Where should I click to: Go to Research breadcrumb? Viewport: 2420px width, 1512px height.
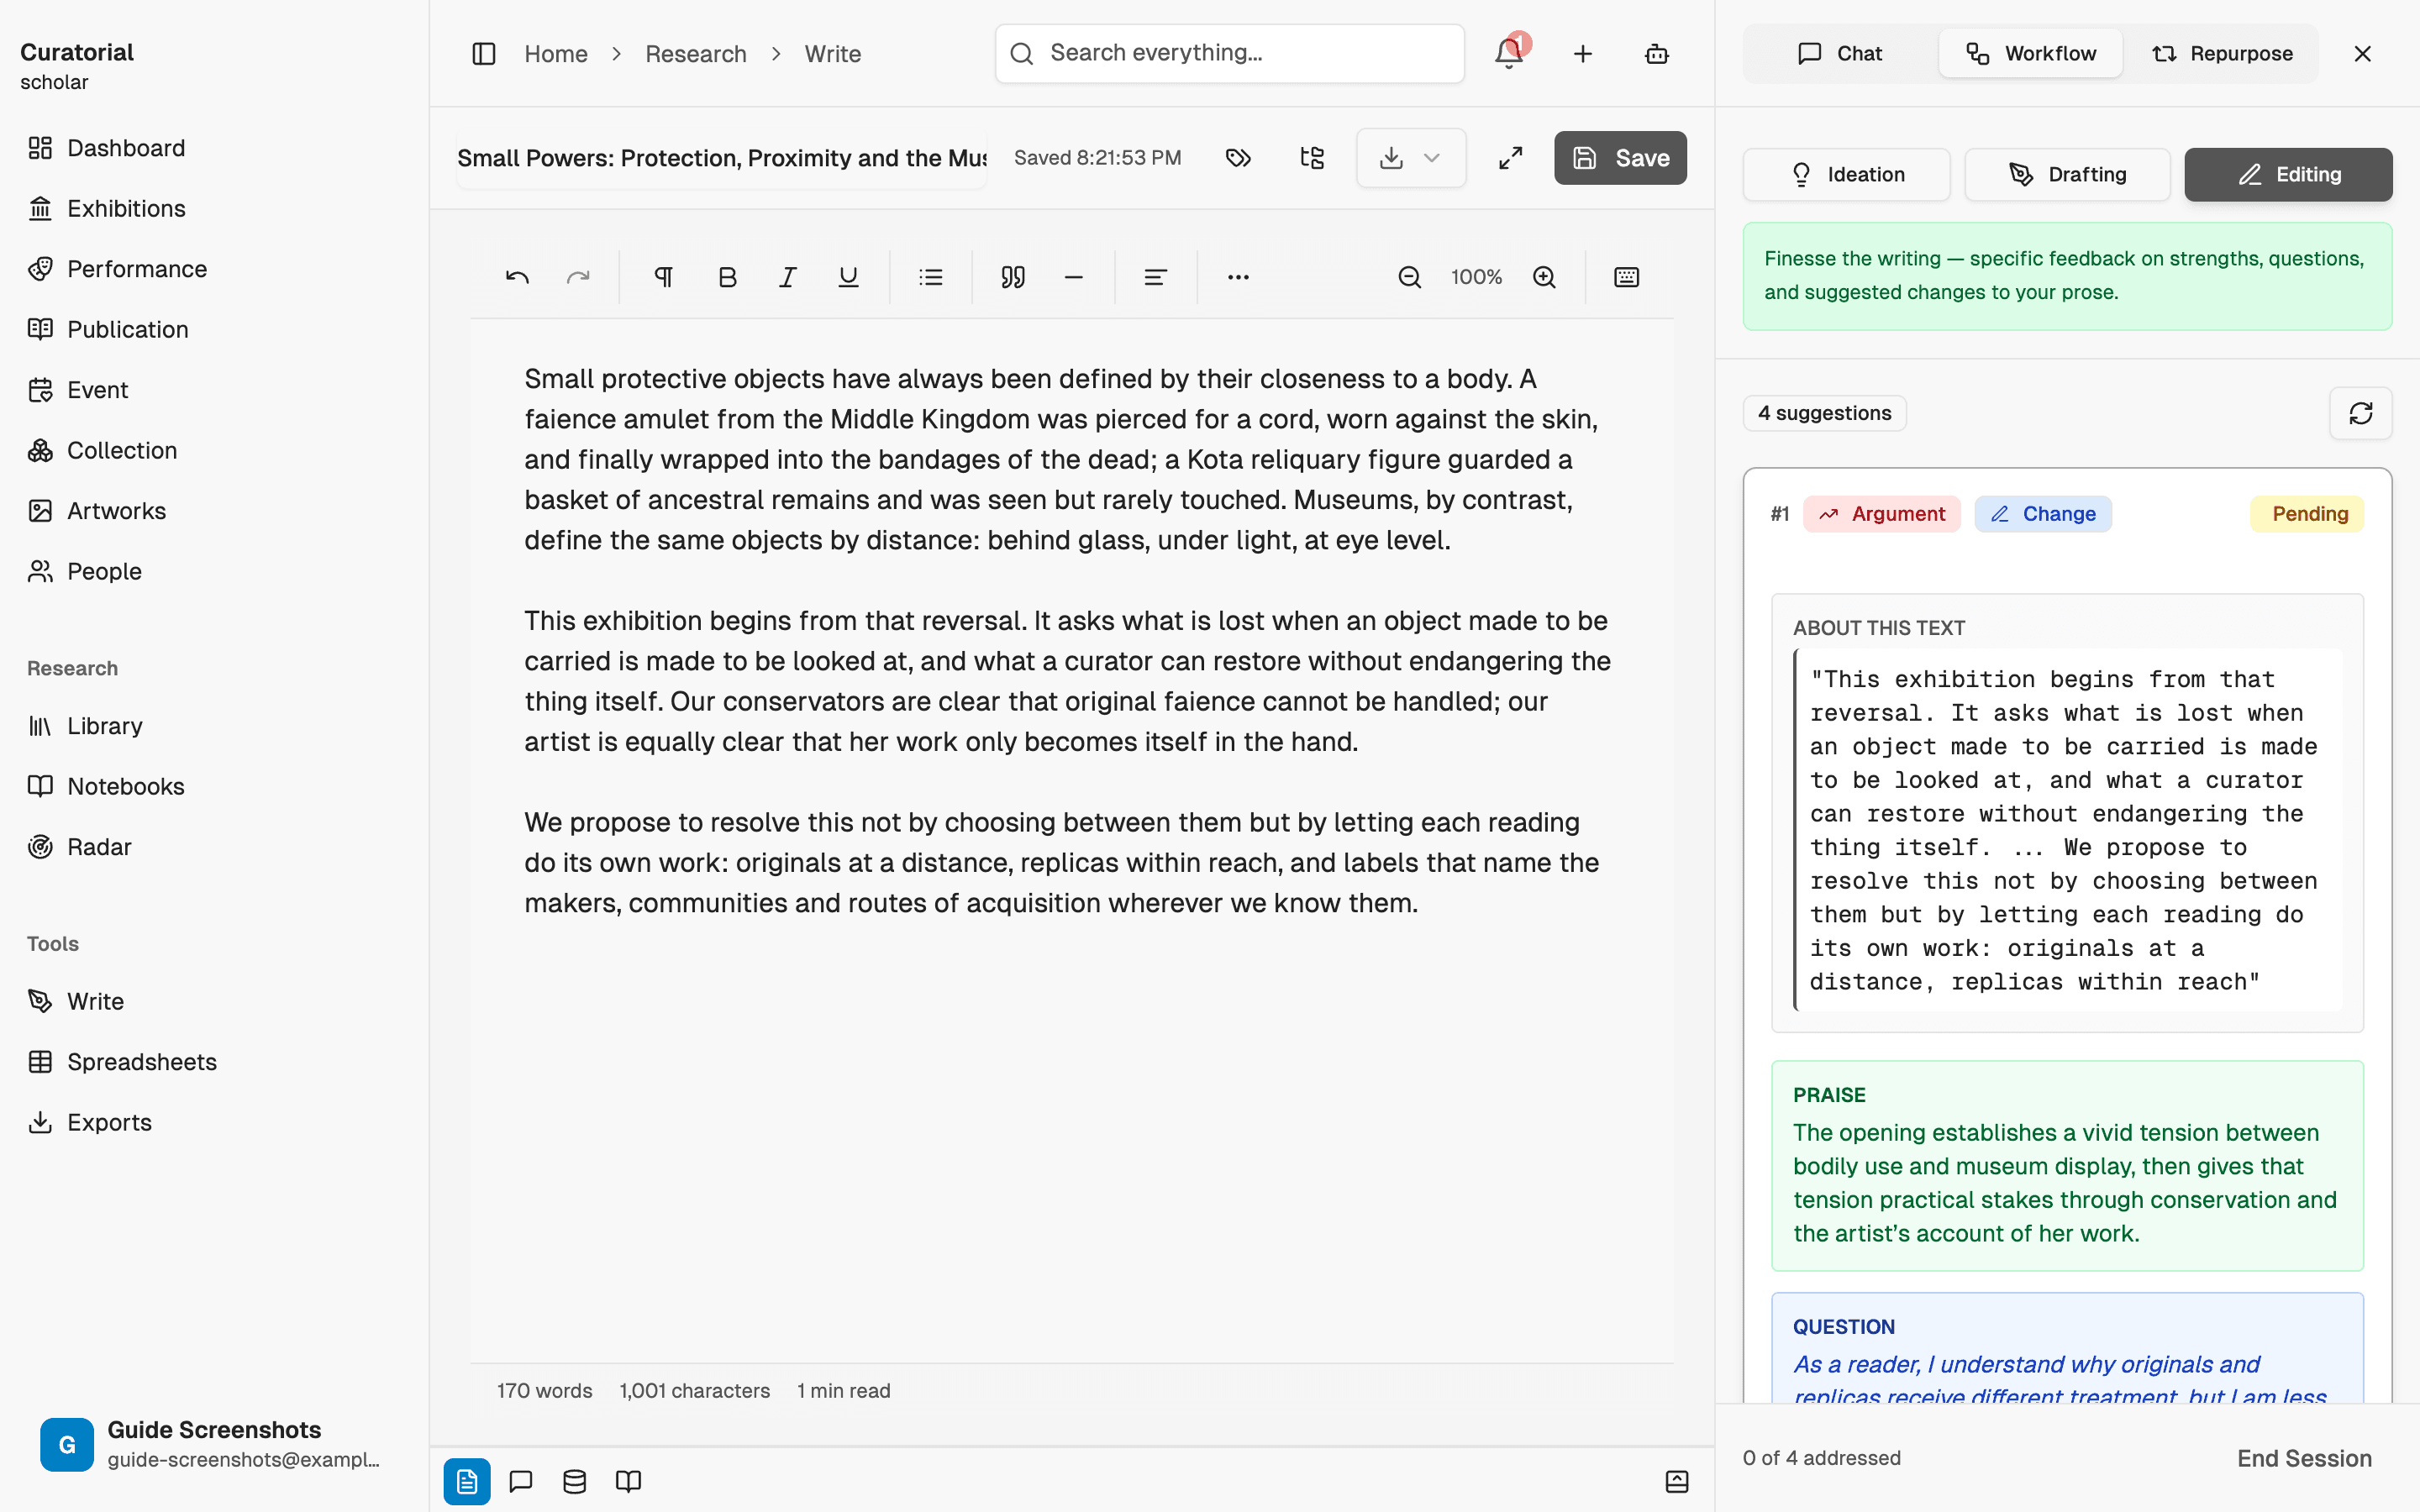pyautogui.click(x=696, y=54)
